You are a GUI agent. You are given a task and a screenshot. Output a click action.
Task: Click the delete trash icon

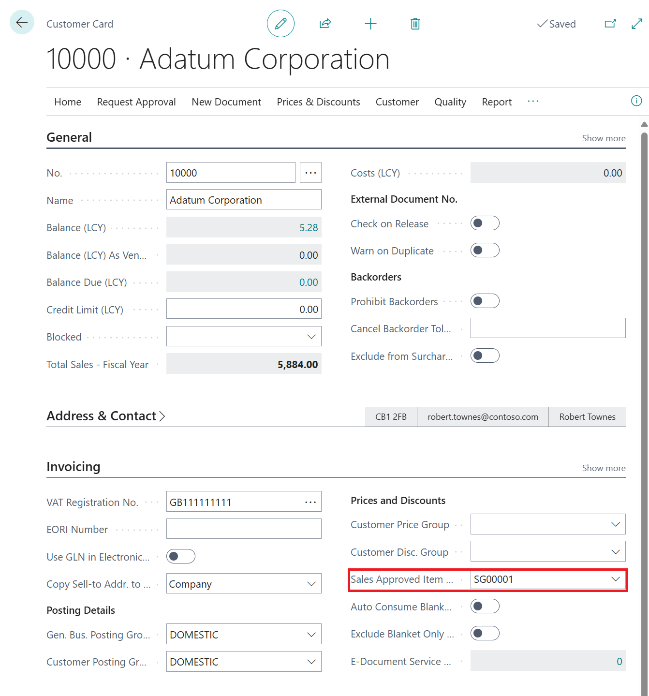pos(415,23)
